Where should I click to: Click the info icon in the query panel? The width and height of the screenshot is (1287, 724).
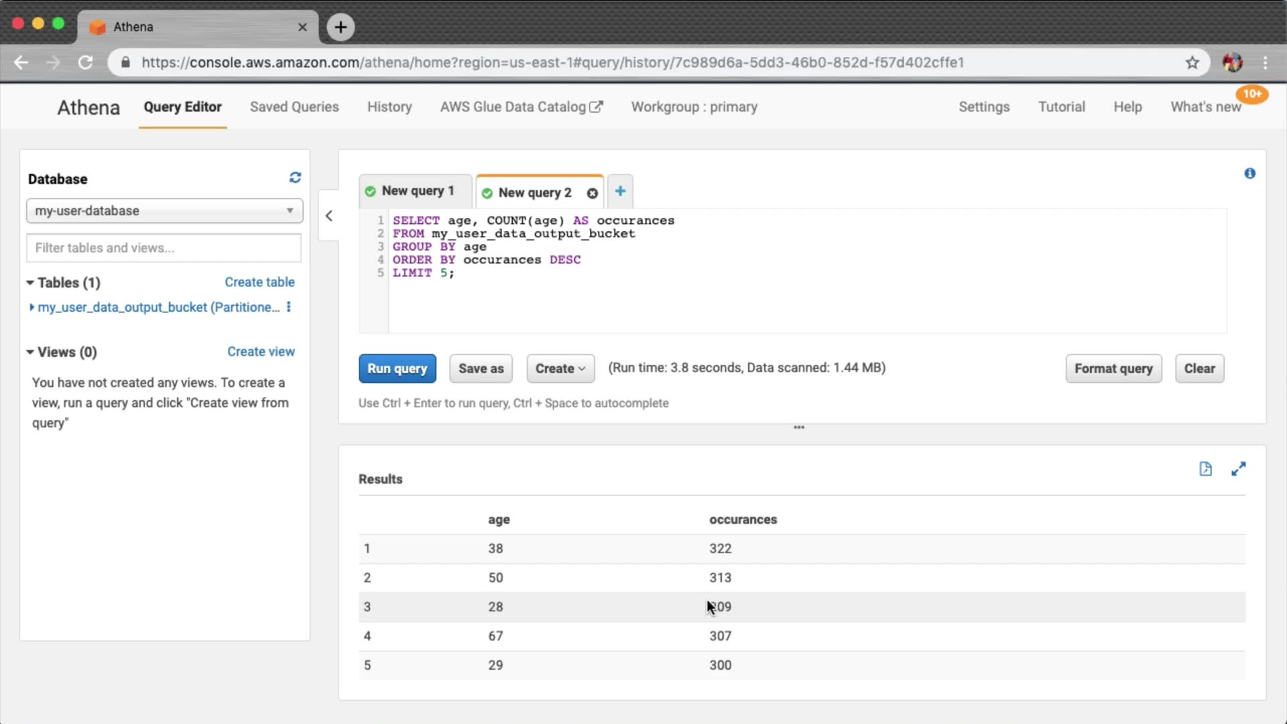coord(1249,174)
